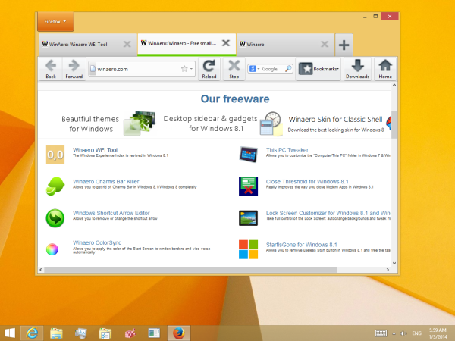The height and width of the screenshot is (341, 455).
Task: Click the Winaero ColorSync color wheel icon
Action: [x=52, y=249]
